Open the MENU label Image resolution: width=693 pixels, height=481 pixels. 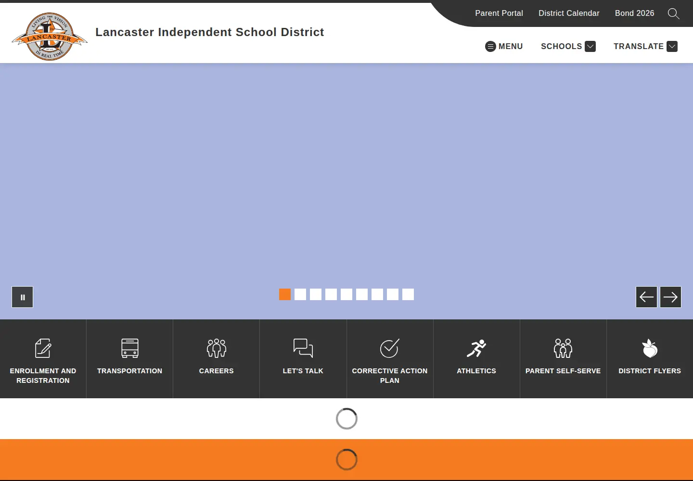[511, 46]
